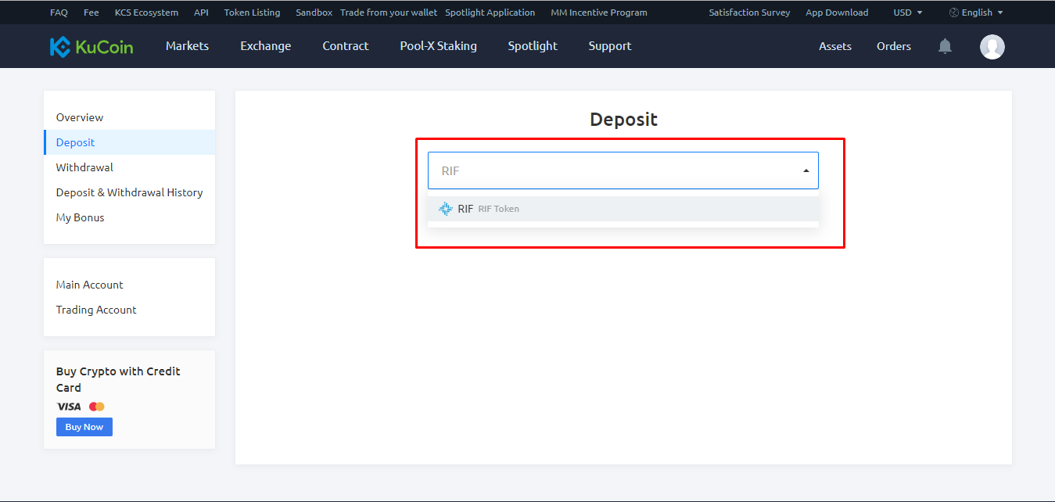Open the Spotlight menu

point(533,46)
